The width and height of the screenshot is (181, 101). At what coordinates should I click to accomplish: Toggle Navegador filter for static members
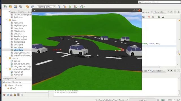tap(11, 95)
